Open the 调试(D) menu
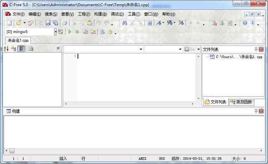The height and width of the screenshot is (164, 268). [x=117, y=14]
